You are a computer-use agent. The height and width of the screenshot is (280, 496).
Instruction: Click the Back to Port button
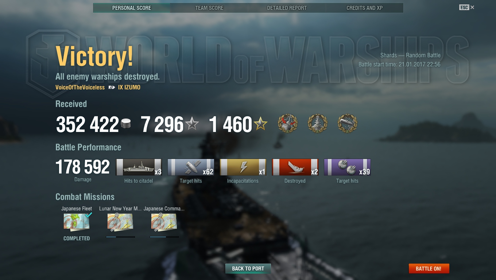248,269
